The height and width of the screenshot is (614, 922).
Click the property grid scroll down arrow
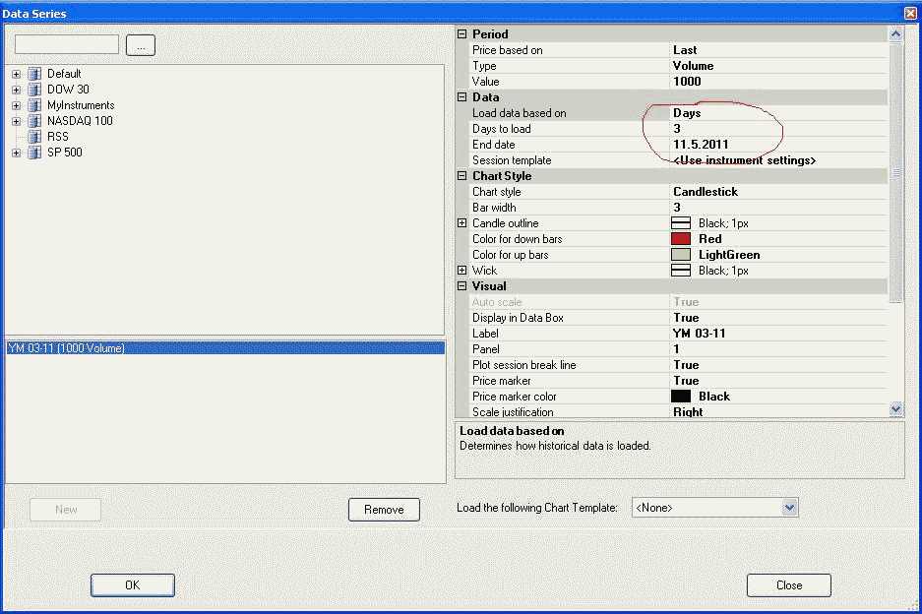click(x=895, y=409)
